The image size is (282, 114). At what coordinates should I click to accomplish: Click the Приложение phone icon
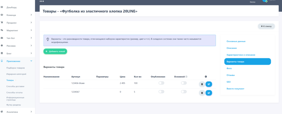point(2,61)
